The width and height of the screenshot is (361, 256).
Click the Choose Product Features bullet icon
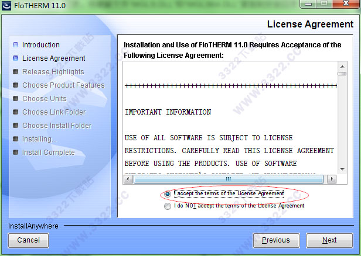15,85
